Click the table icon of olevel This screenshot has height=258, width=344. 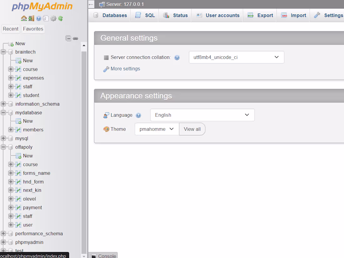pyautogui.click(x=18, y=199)
